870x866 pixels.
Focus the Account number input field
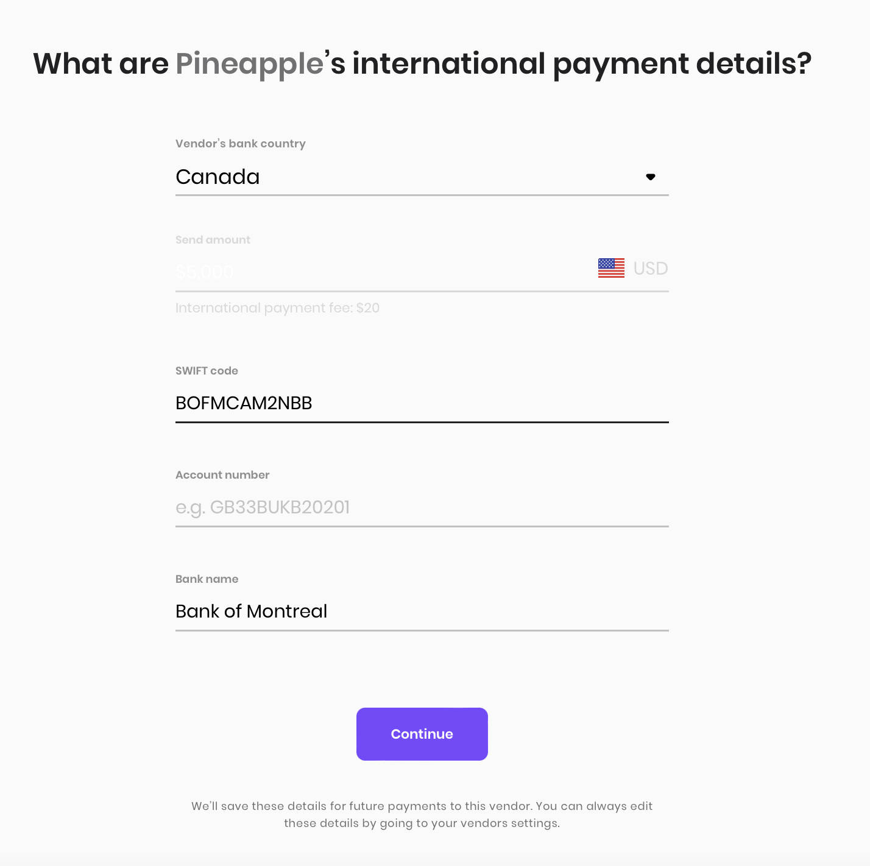click(x=422, y=507)
